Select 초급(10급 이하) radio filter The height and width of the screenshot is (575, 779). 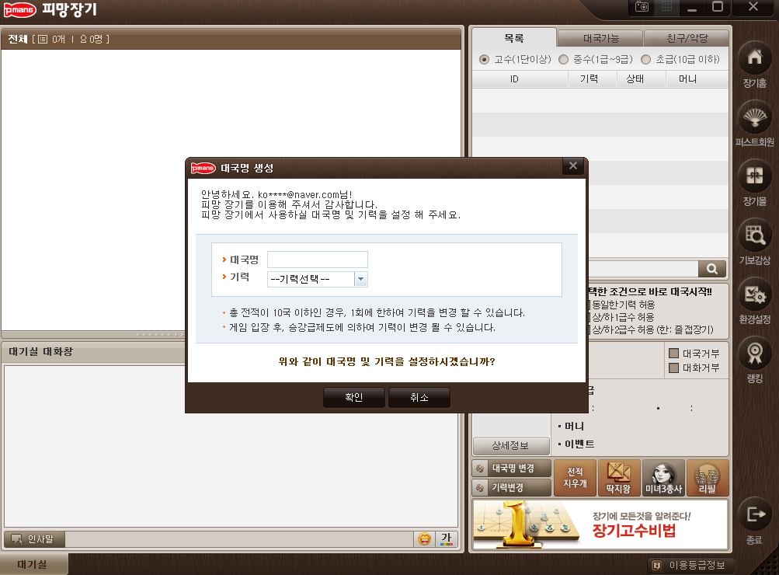[646, 60]
